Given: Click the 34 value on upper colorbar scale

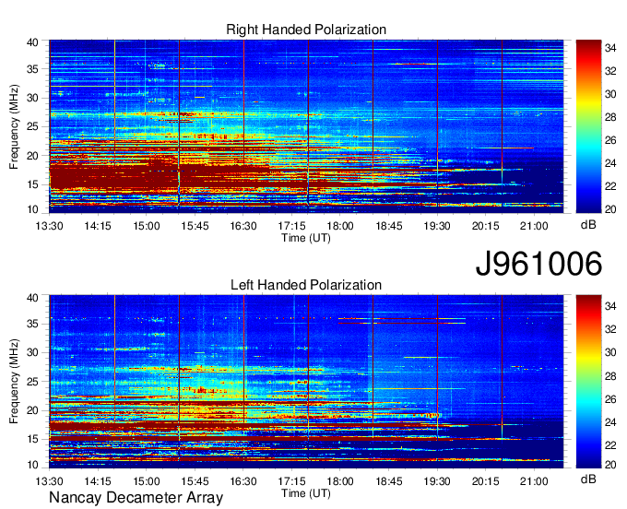Looking at the screenshot, I should coord(610,48).
